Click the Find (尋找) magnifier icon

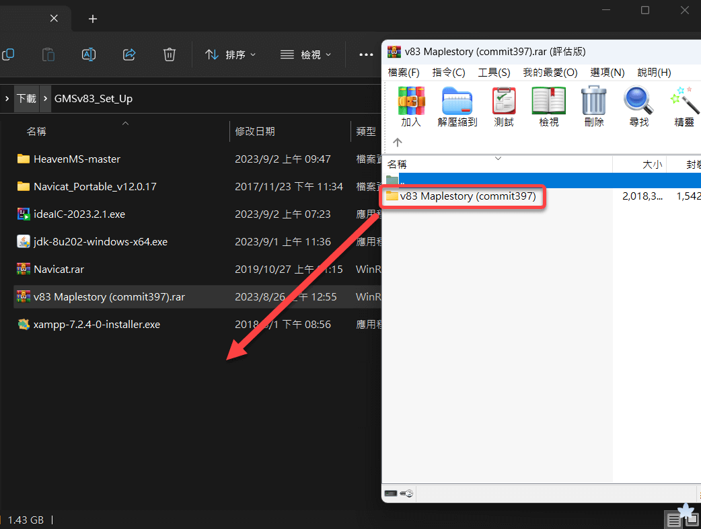tap(638, 101)
